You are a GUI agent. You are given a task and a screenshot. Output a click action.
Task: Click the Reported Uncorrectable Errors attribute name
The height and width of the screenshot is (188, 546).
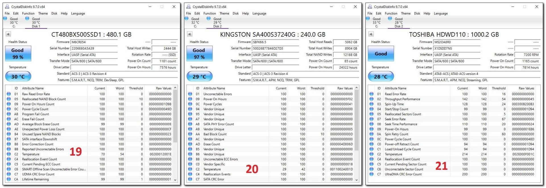pyautogui.click(x=43, y=149)
